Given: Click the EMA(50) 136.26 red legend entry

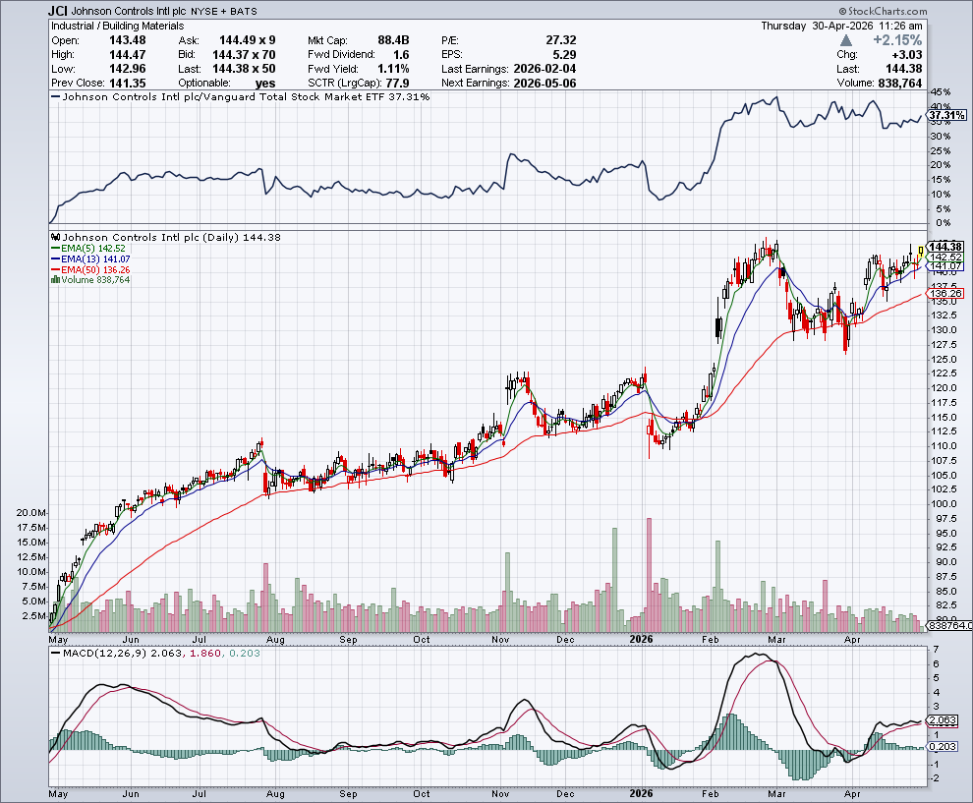Looking at the screenshot, I should tap(90, 269).
